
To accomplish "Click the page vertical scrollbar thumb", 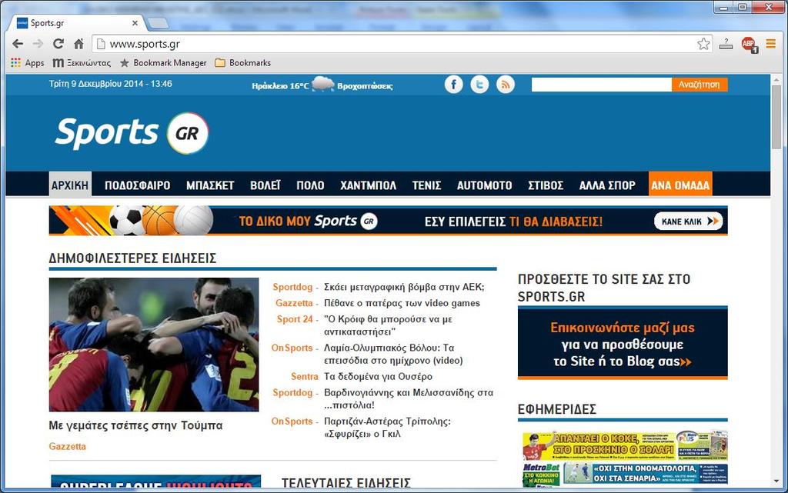I will click(x=777, y=116).
